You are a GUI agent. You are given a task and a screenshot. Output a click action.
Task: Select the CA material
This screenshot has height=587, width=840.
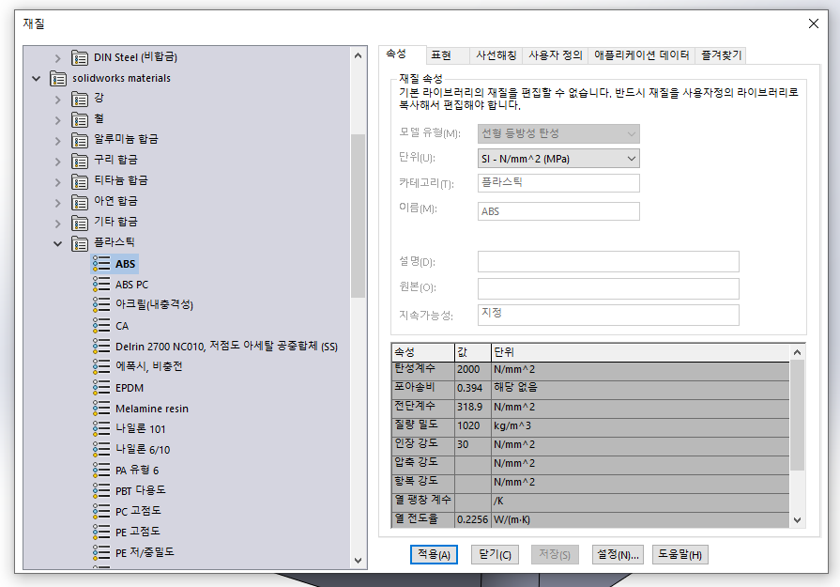(122, 325)
